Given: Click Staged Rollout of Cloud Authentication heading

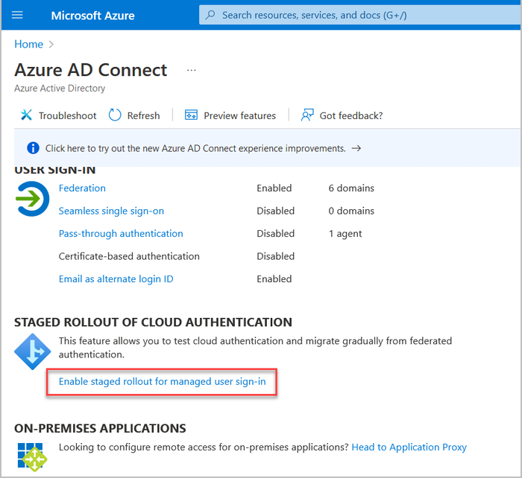Looking at the screenshot, I should [153, 322].
